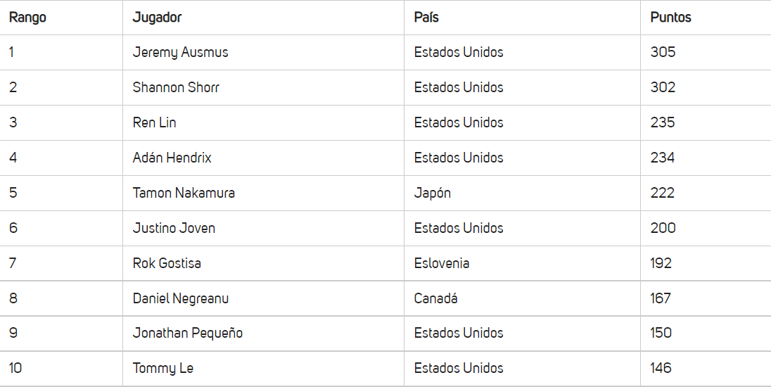Click the Jugador column header

(157, 18)
